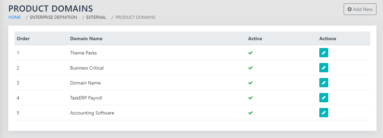The width and height of the screenshot is (383, 138).
Task: Click active checkmark for Accounting Software
Action: (x=250, y=113)
